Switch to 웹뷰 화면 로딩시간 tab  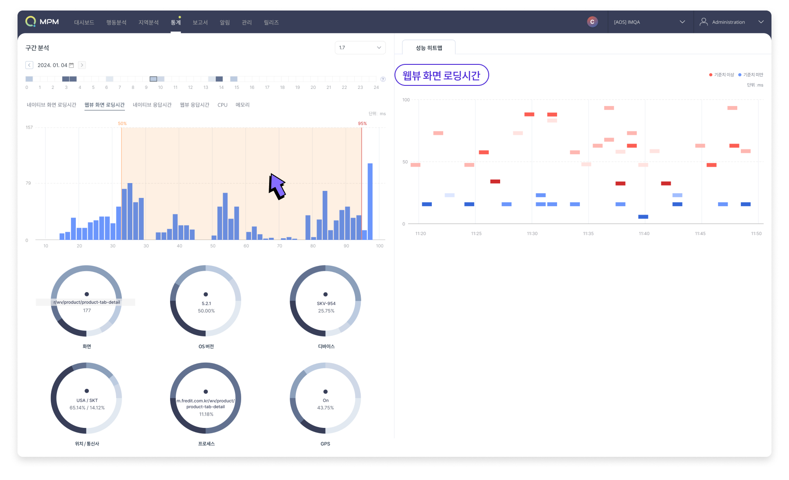point(104,105)
